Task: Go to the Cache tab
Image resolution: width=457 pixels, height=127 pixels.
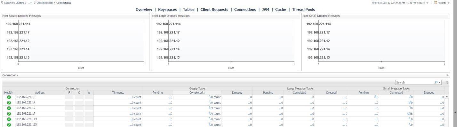Action: pos(280,10)
